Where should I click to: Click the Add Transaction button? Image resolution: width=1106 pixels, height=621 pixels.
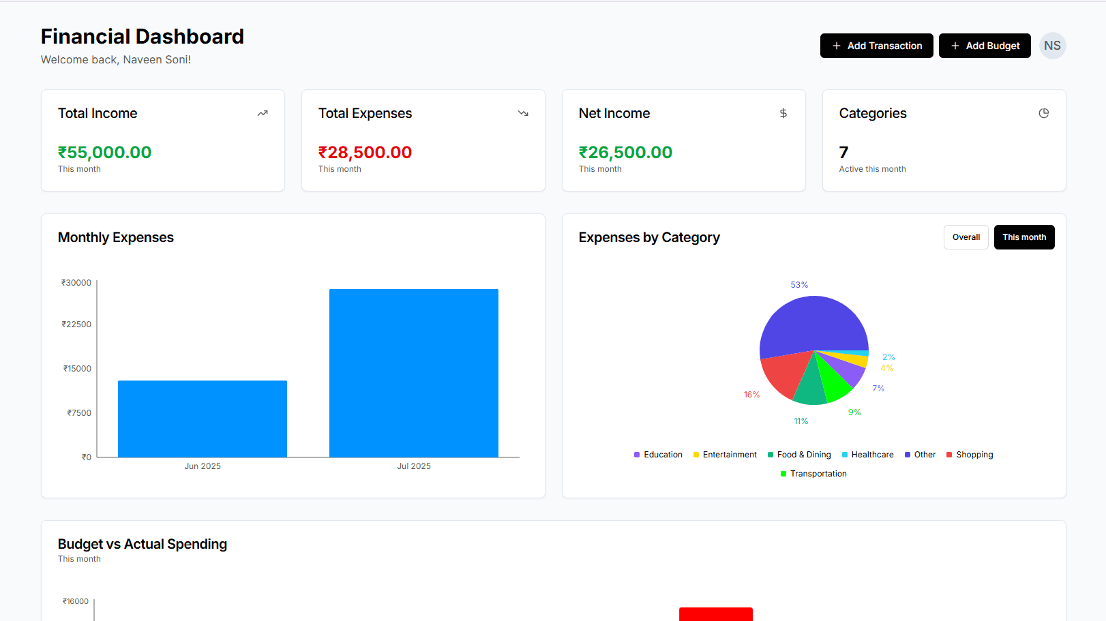coord(876,46)
